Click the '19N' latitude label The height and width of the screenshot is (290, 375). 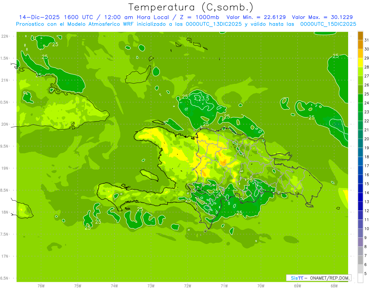(5, 168)
